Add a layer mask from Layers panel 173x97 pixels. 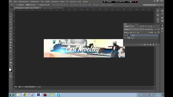pyautogui.click(x=145, y=45)
